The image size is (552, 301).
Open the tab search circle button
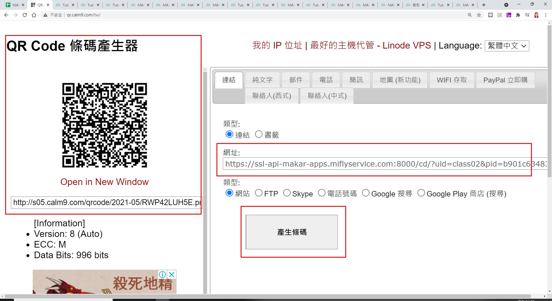click(506, 5)
